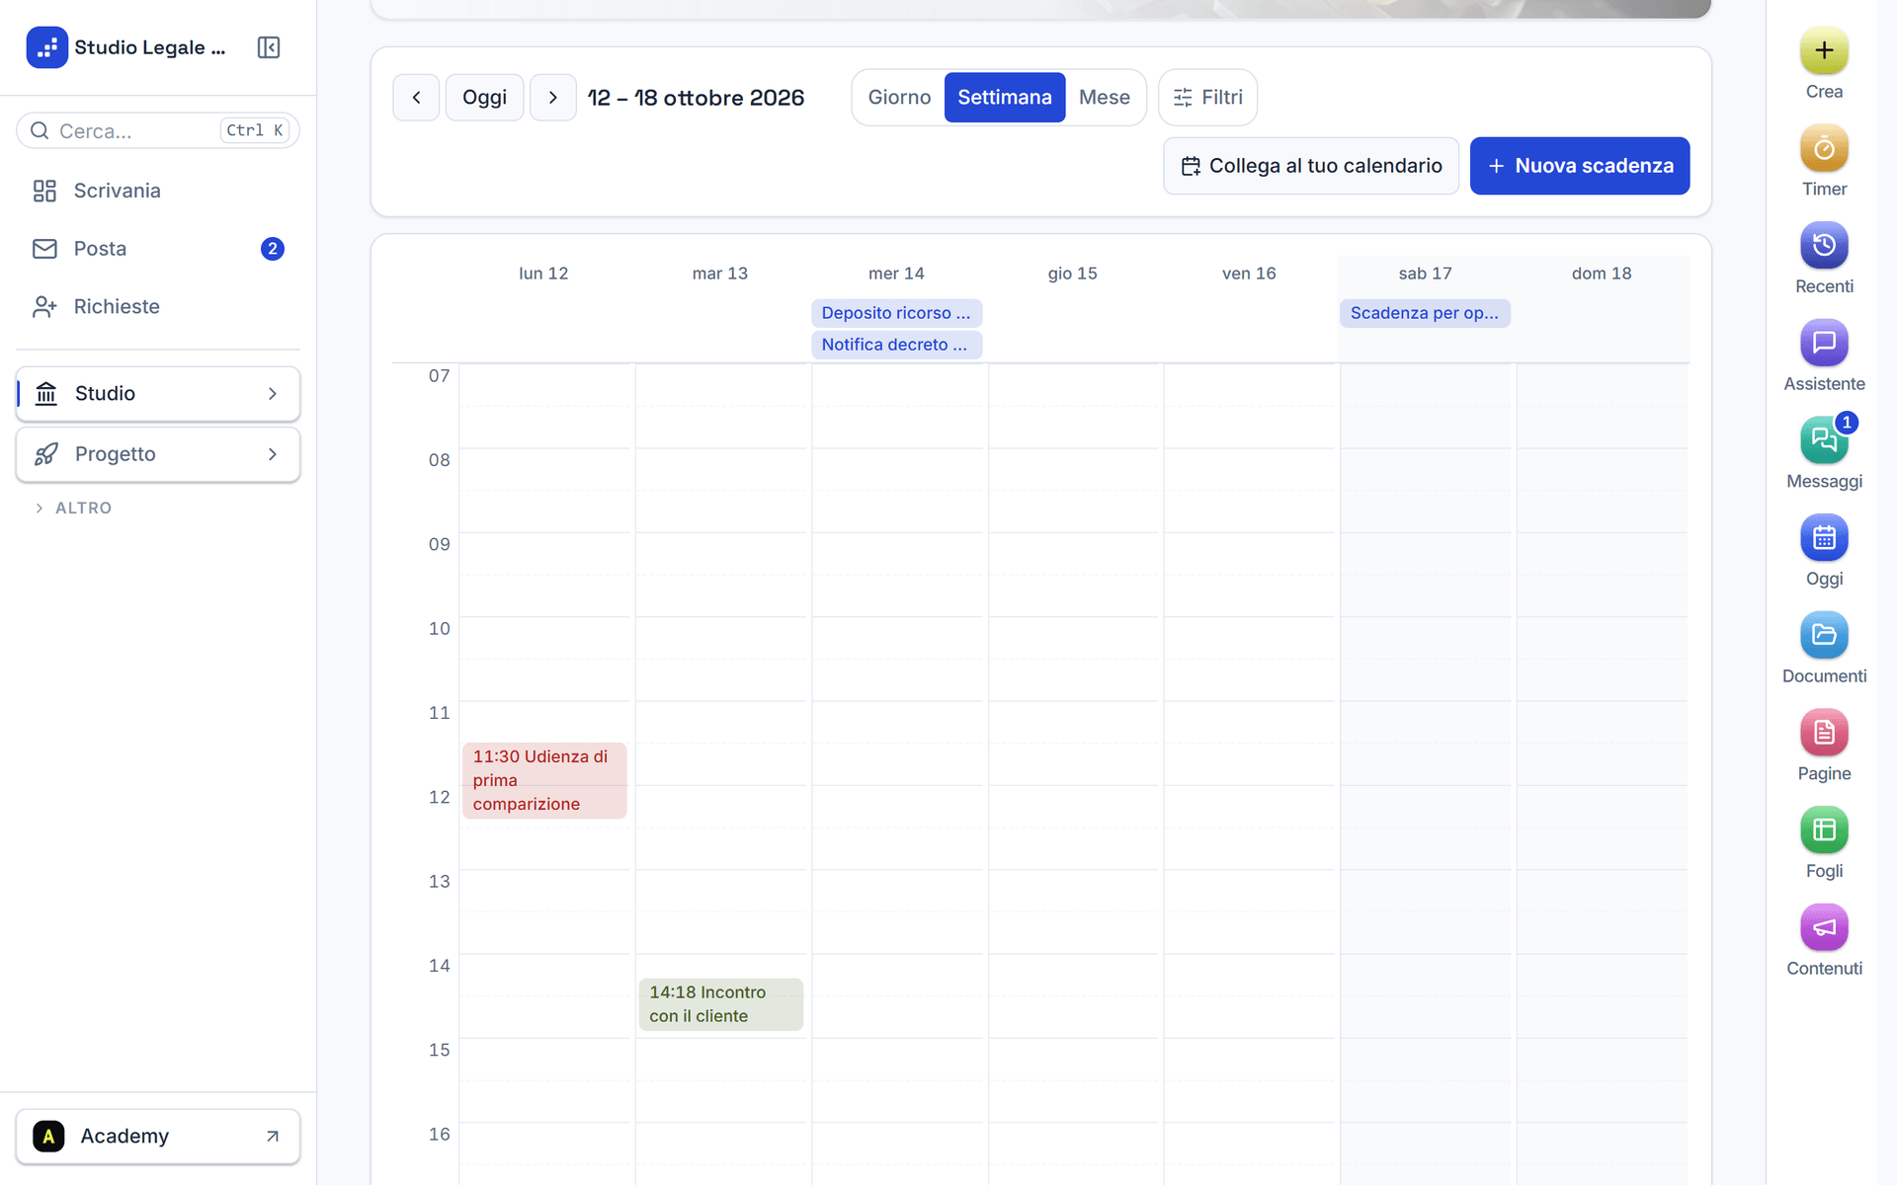Expand the Progetto section
This screenshot has height=1185, width=1897.
158,454
